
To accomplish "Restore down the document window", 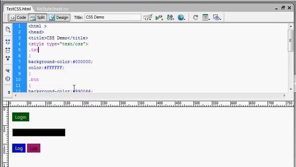I will tap(283, 8).
